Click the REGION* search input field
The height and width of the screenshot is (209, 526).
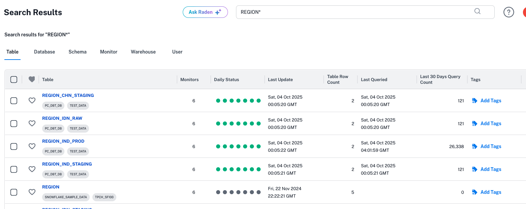[354, 12]
